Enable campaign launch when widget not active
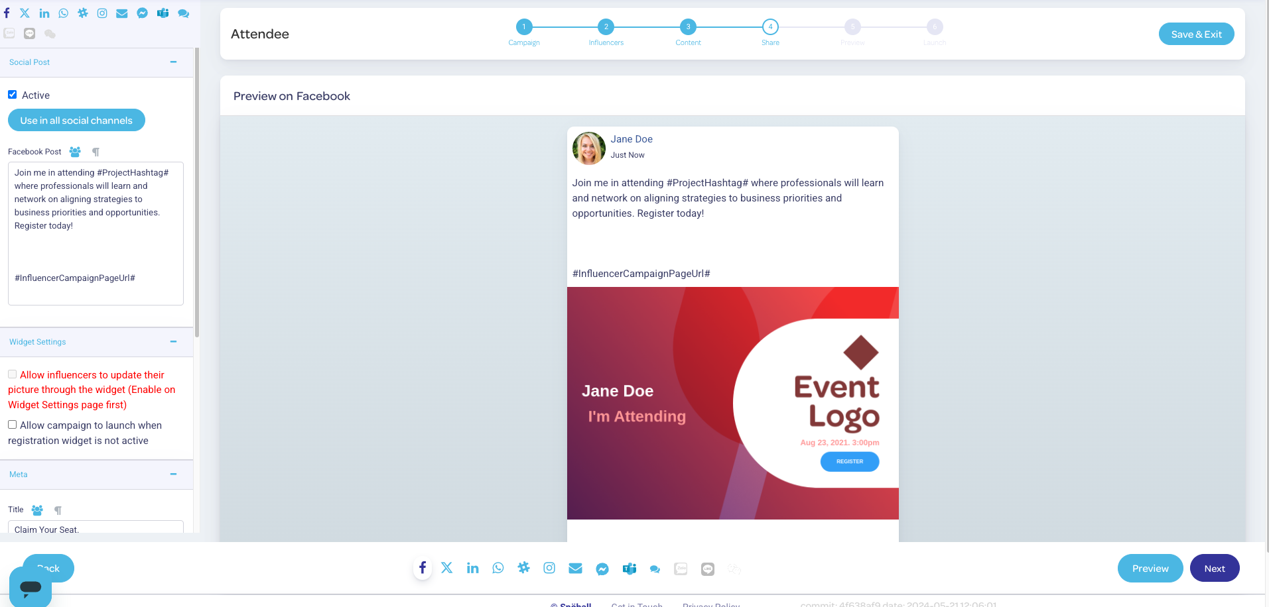The image size is (1269, 607). [13, 425]
